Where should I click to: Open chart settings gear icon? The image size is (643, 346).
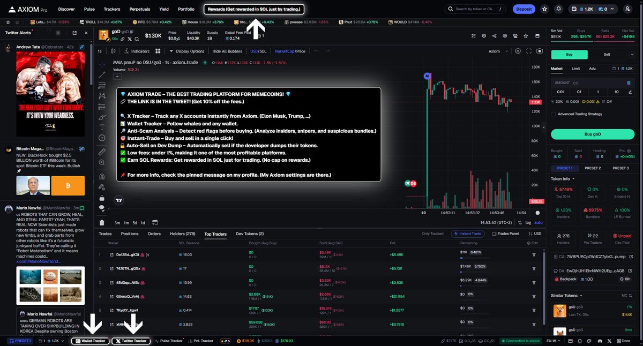point(518,51)
